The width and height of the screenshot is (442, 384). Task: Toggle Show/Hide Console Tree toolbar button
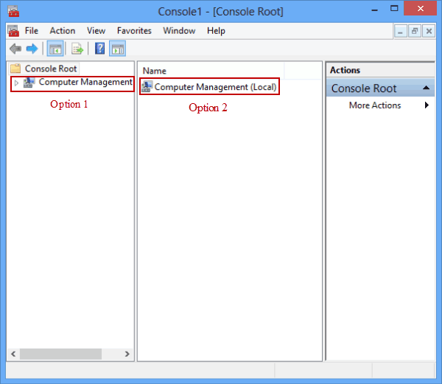click(x=55, y=49)
